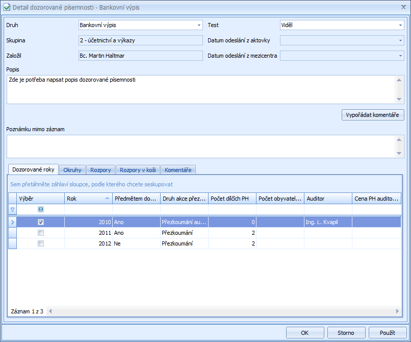
Task: Sort by the Rok column header
Action: click(x=88, y=199)
